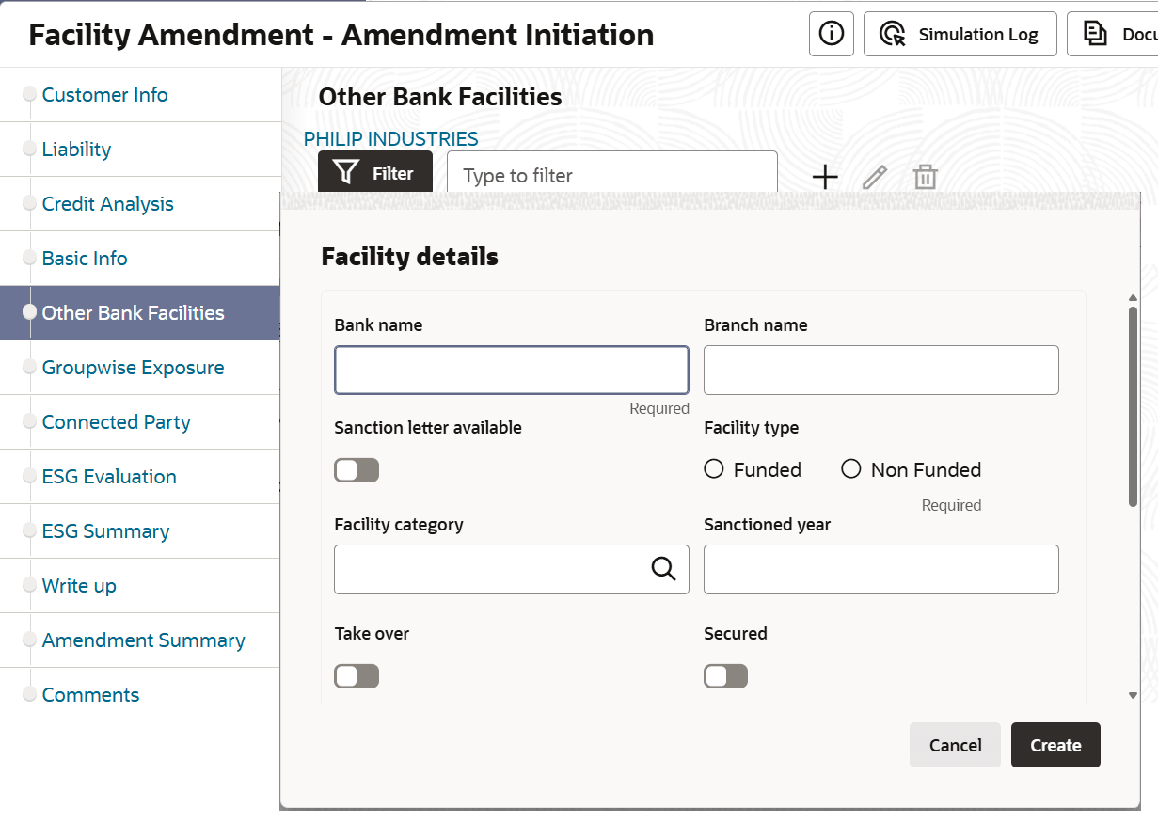The width and height of the screenshot is (1158, 822).
Task: Click the trash delete icon
Action: click(926, 177)
